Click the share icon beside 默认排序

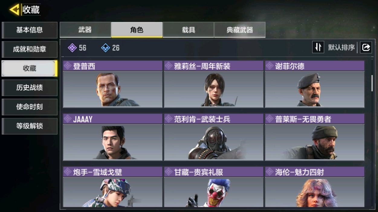[366, 47]
